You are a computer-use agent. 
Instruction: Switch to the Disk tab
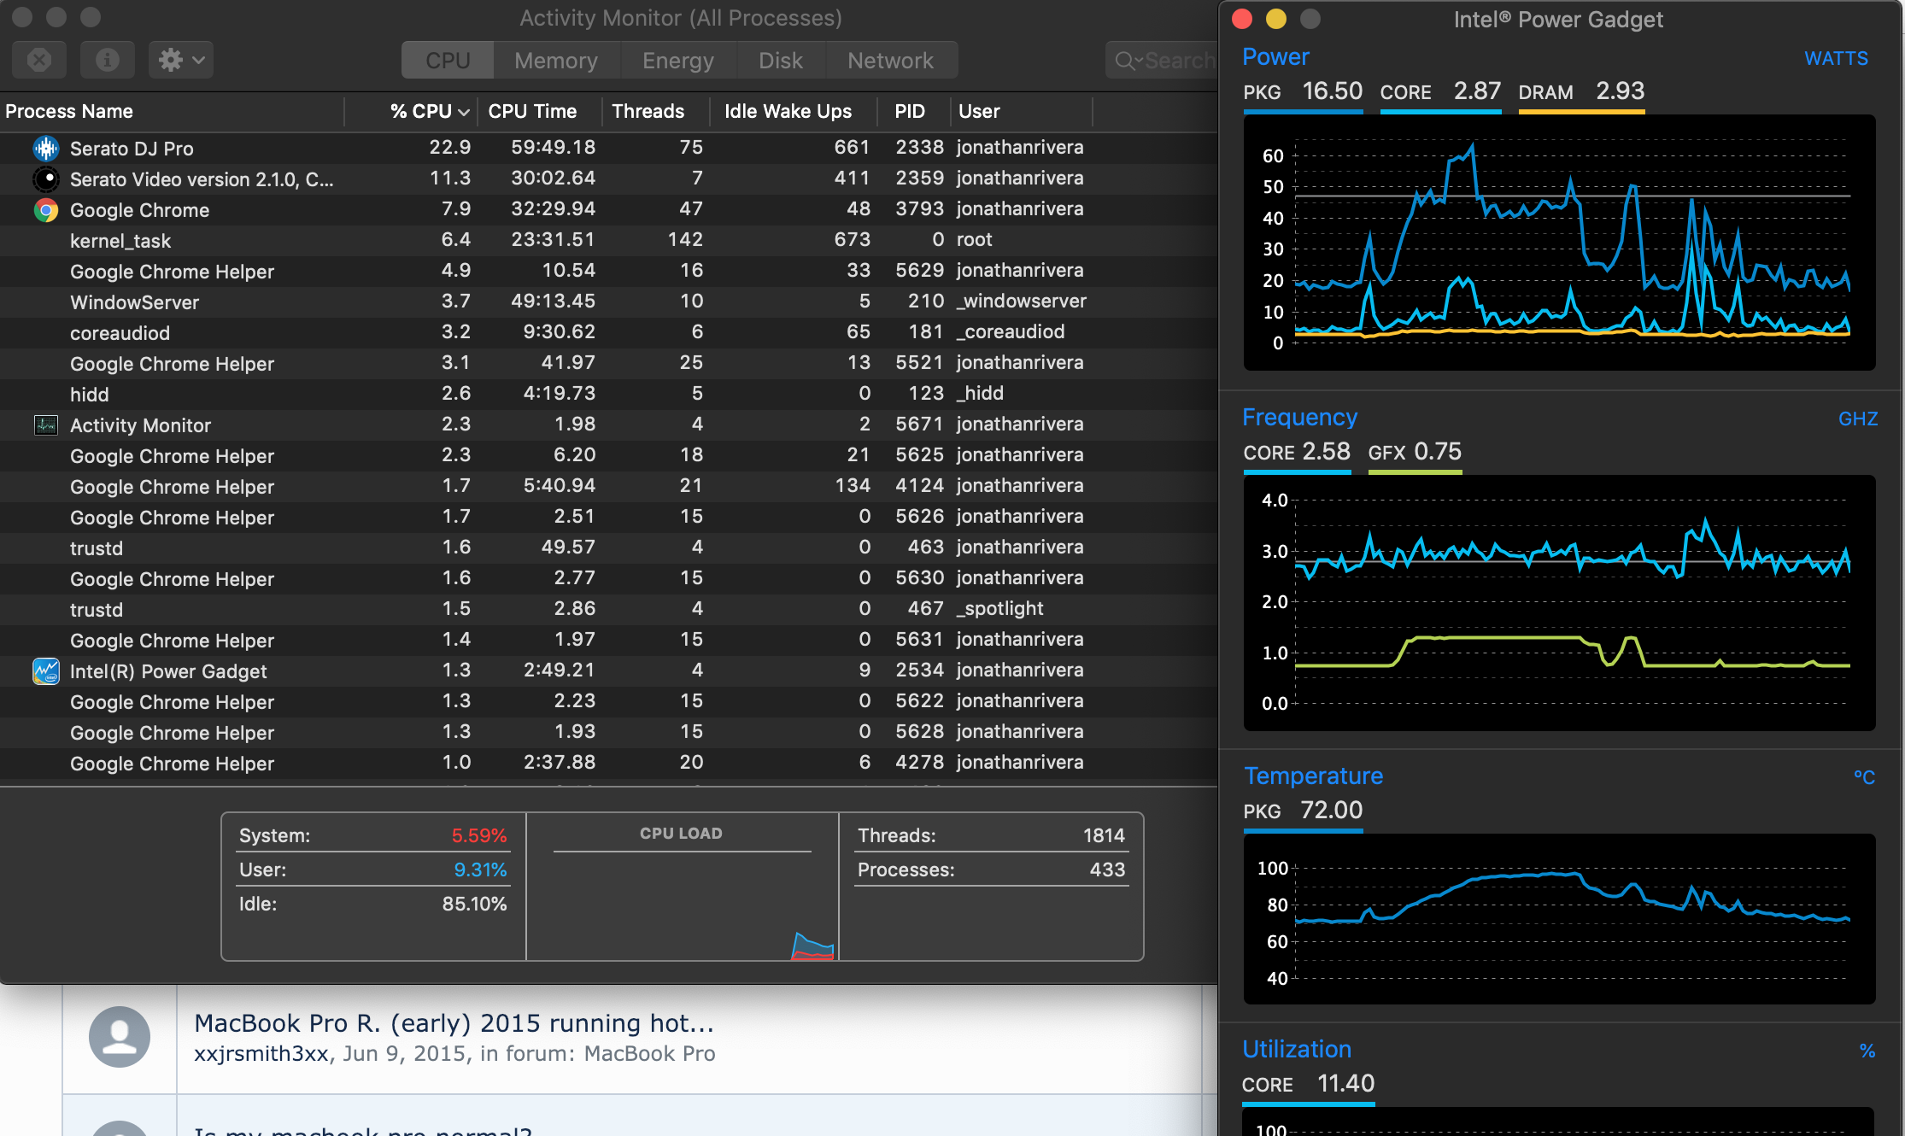781,61
